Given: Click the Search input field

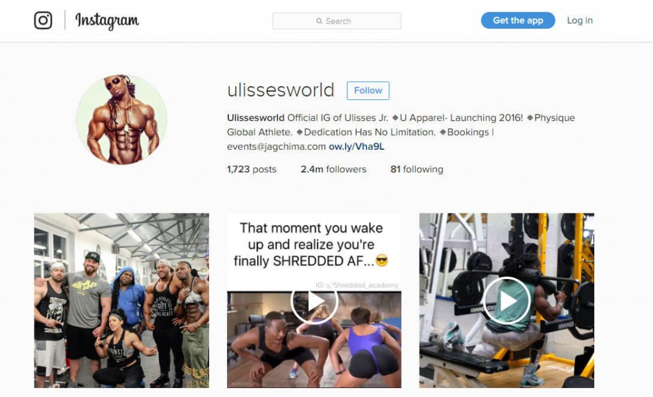Looking at the screenshot, I should 337,21.
